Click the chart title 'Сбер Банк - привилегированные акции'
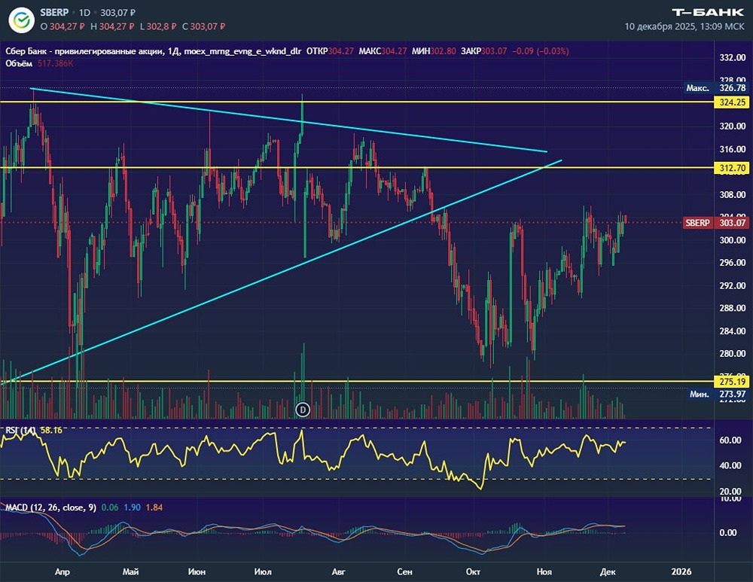 pos(84,51)
